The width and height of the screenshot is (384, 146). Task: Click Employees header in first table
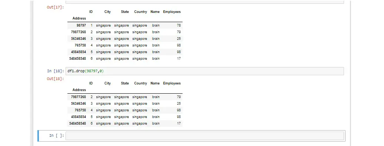[172, 12]
